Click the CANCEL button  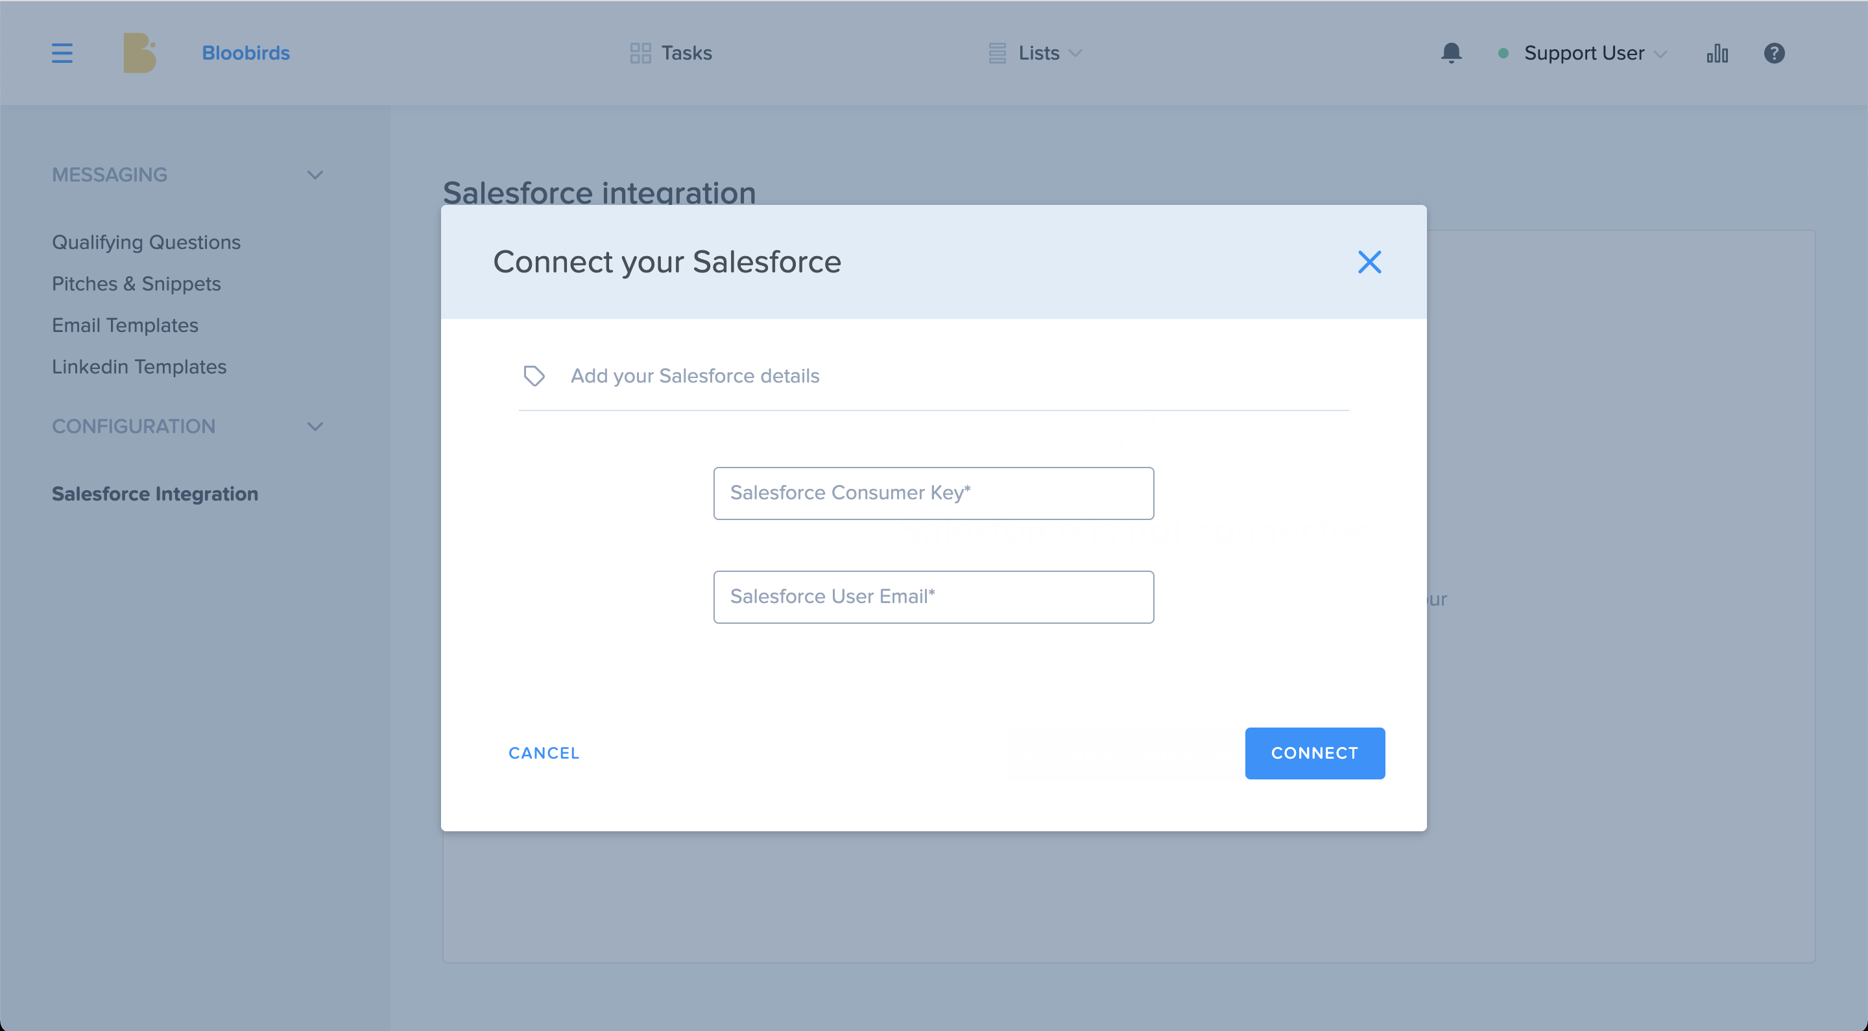(544, 753)
